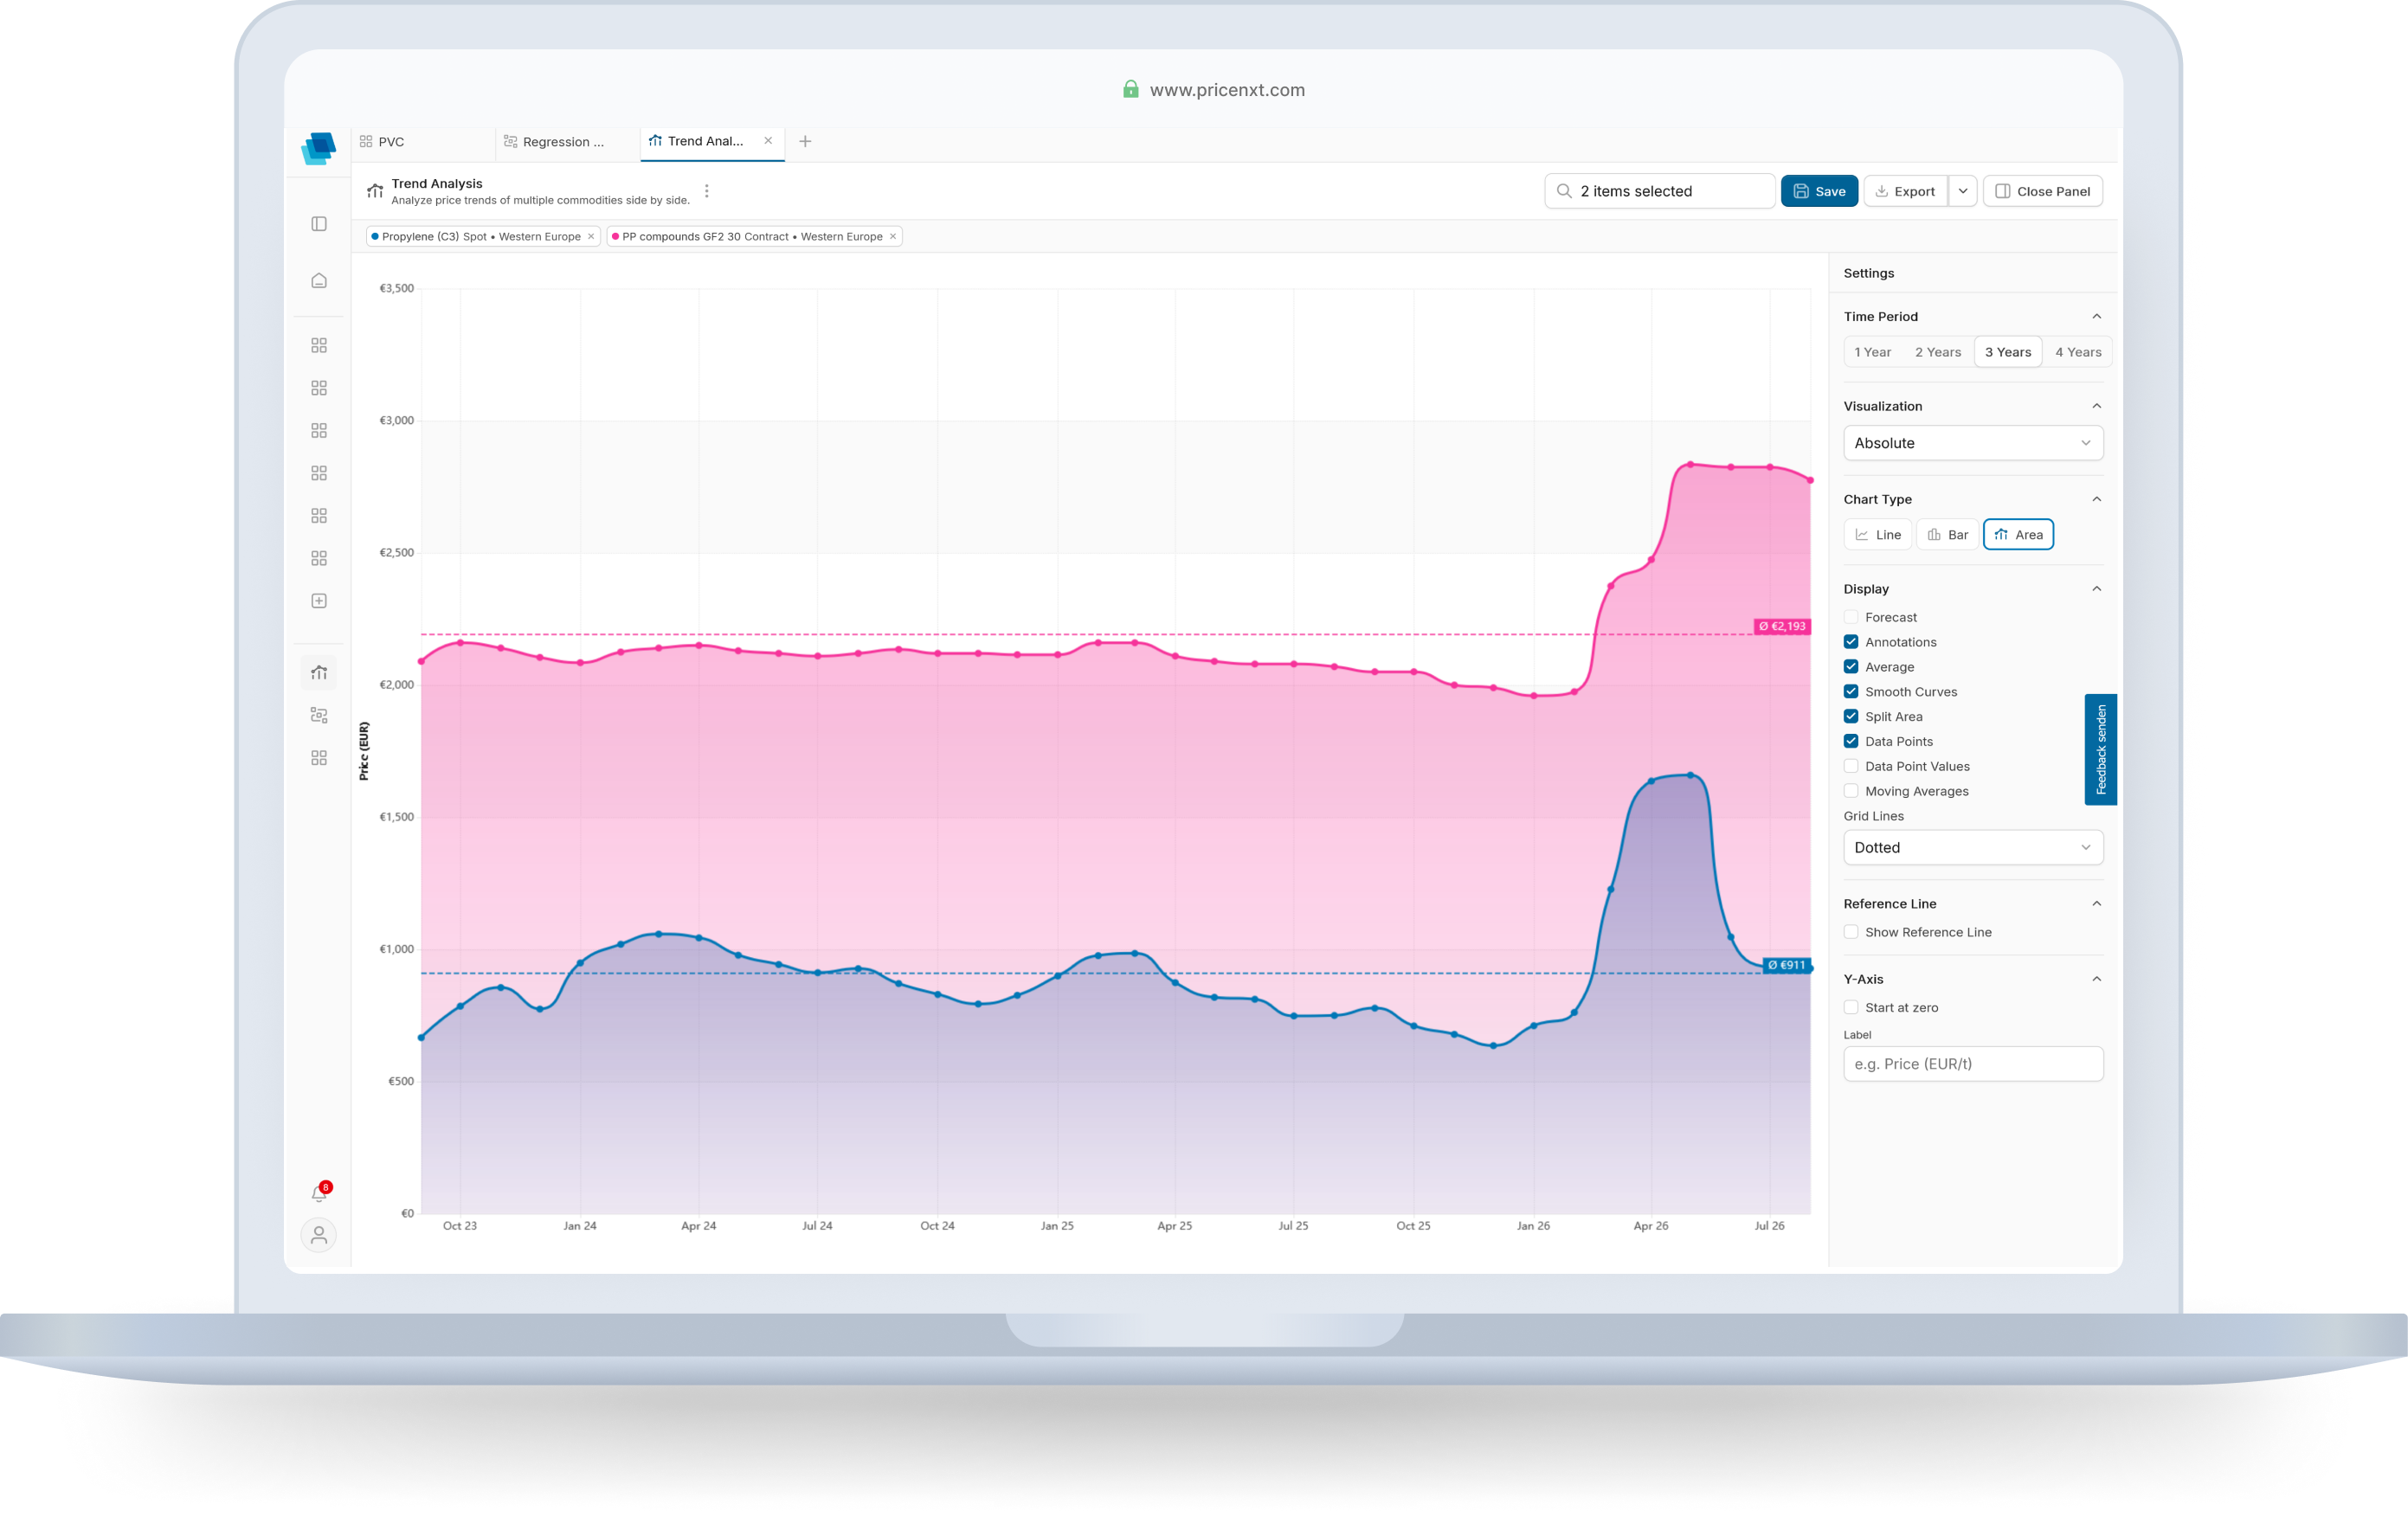This screenshot has height=1517, width=2408.
Task: Switch to the Regression tab
Action: (x=566, y=142)
